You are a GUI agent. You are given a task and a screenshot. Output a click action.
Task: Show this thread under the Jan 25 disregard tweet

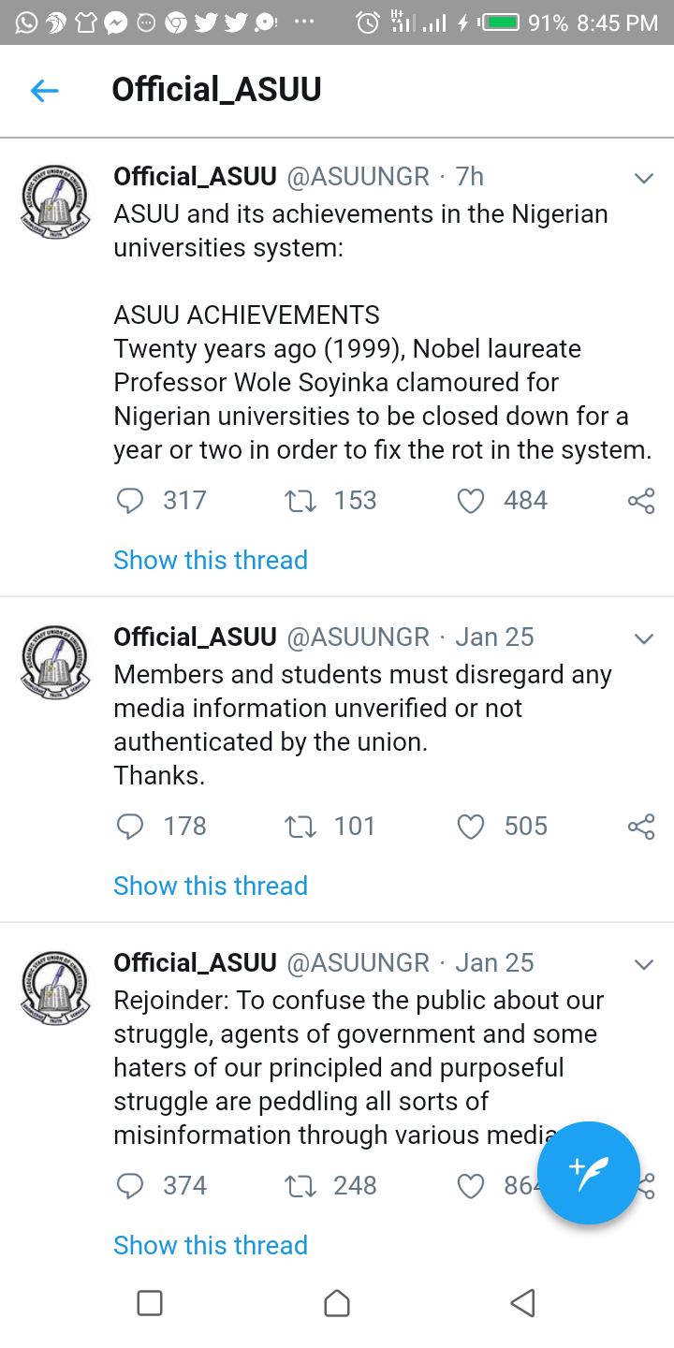click(x=211, y=886)
